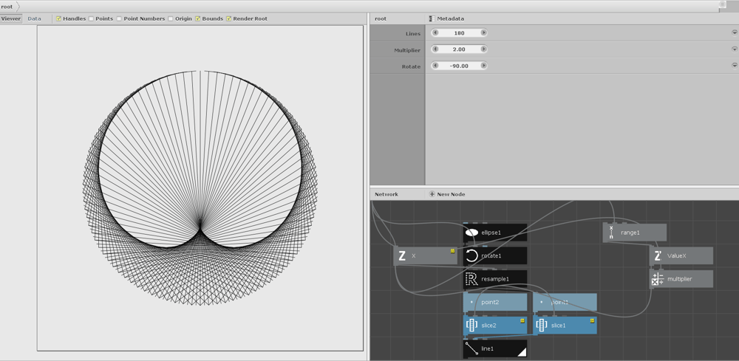Click the Metadata icon in parameters header
Viewport: 739px width, 361px height.
click(x=432, y=19)
